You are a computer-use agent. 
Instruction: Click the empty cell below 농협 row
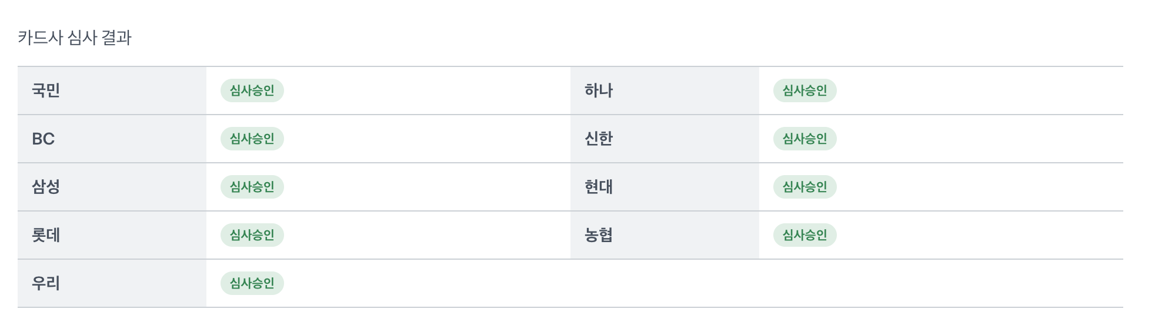click(847, 283)
